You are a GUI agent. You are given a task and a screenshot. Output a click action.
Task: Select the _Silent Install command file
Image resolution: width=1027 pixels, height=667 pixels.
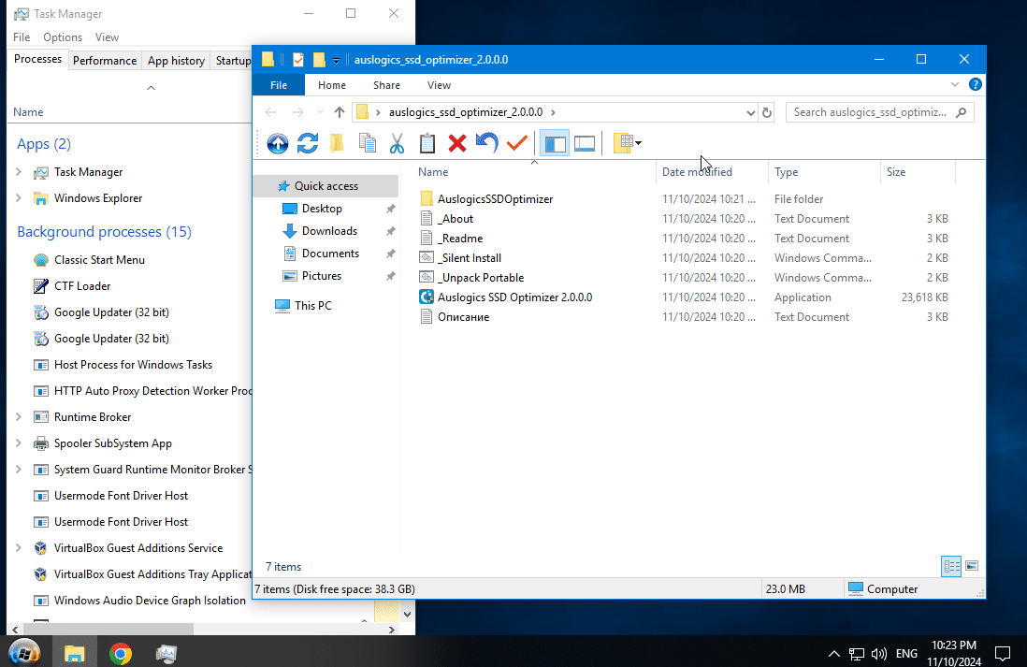[x=470, y=258]
